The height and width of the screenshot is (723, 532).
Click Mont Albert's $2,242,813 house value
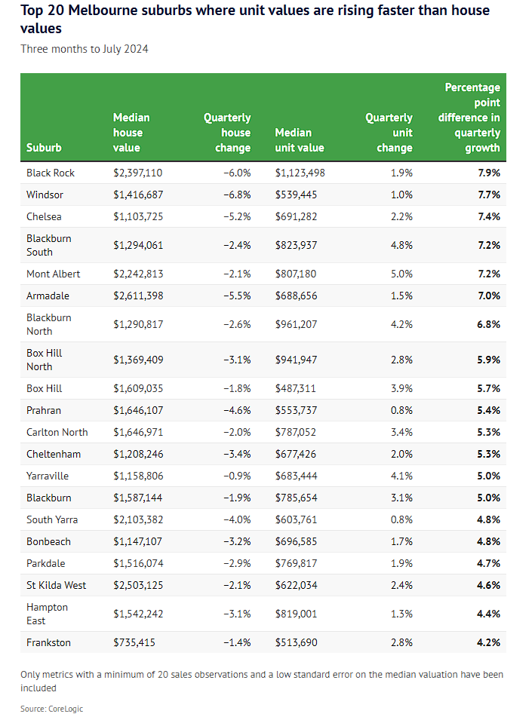click(x=138, y=274)
